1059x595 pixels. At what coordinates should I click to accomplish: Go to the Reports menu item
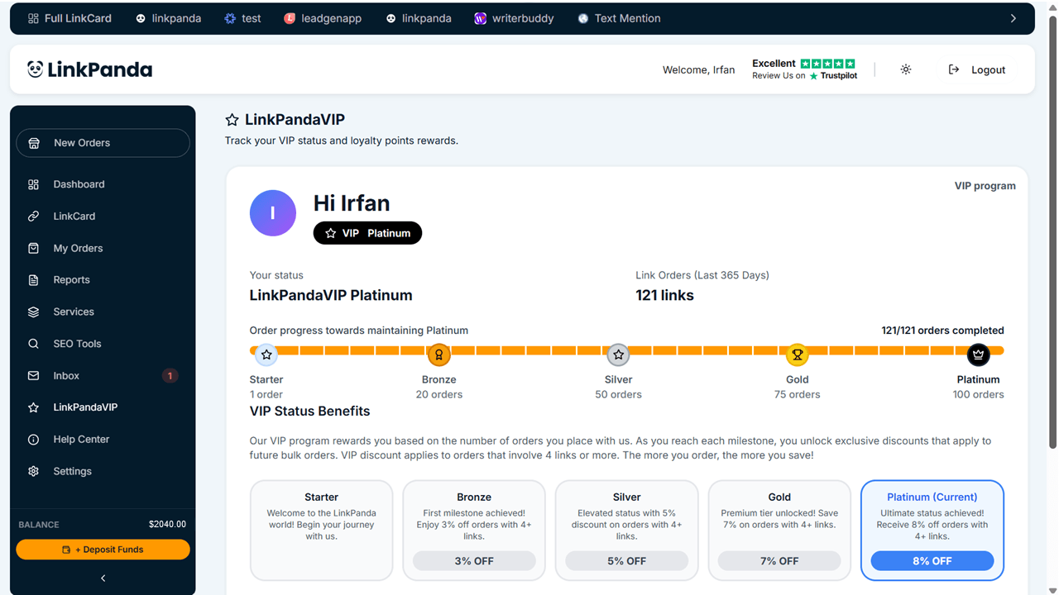click(x=103, y=280)
